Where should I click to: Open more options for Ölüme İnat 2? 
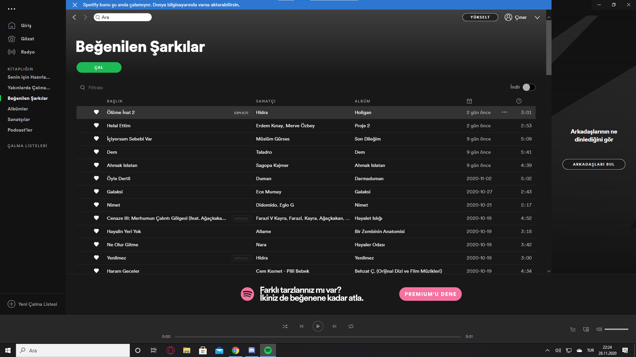tap(504, 112)
